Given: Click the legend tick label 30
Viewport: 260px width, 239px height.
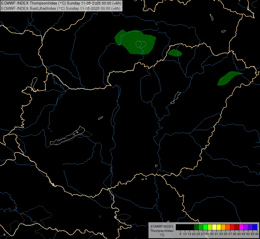Looking at the screenshot, I should [x=212, y=234].
